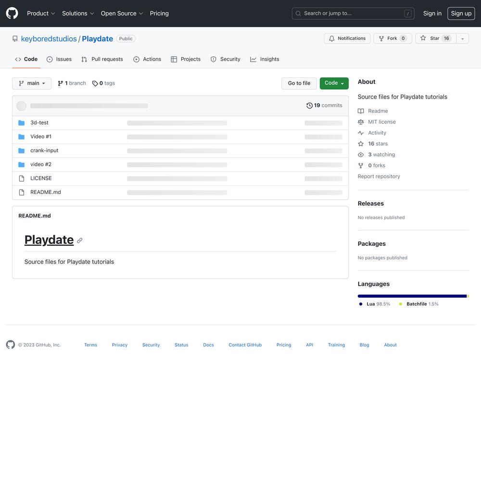Open the 3d-test folder name

click(x=39, y=123)
